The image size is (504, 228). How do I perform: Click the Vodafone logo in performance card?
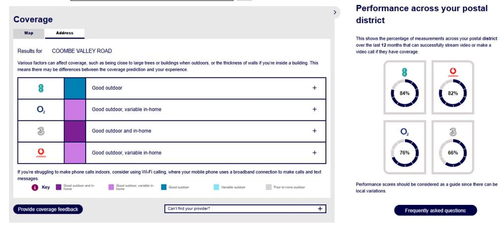click(453, 72)
